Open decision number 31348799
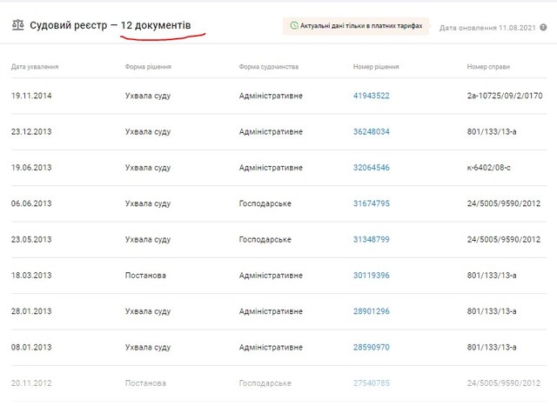 click(371, 239)
